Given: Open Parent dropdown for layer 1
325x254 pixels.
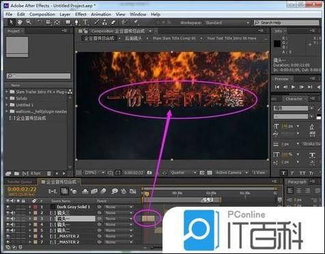Looking at the screenshot, I should 118,207.
